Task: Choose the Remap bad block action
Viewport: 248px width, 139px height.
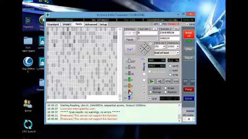Action: pos(151,92)
